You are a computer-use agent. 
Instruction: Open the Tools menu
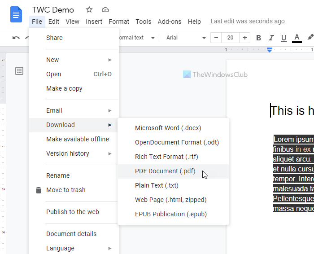144,22
